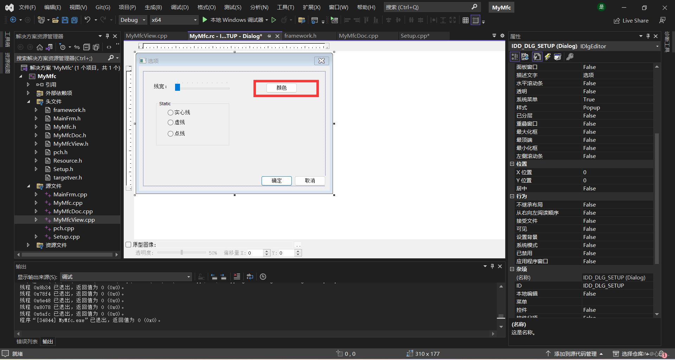Open the Messages icon in Properties panel
Image resolution: width=675 pixels, height=360 pixels.
558,57
